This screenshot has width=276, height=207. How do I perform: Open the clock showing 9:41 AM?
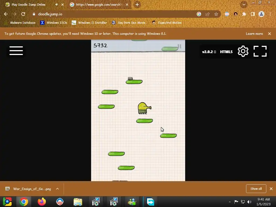point(264,202)
